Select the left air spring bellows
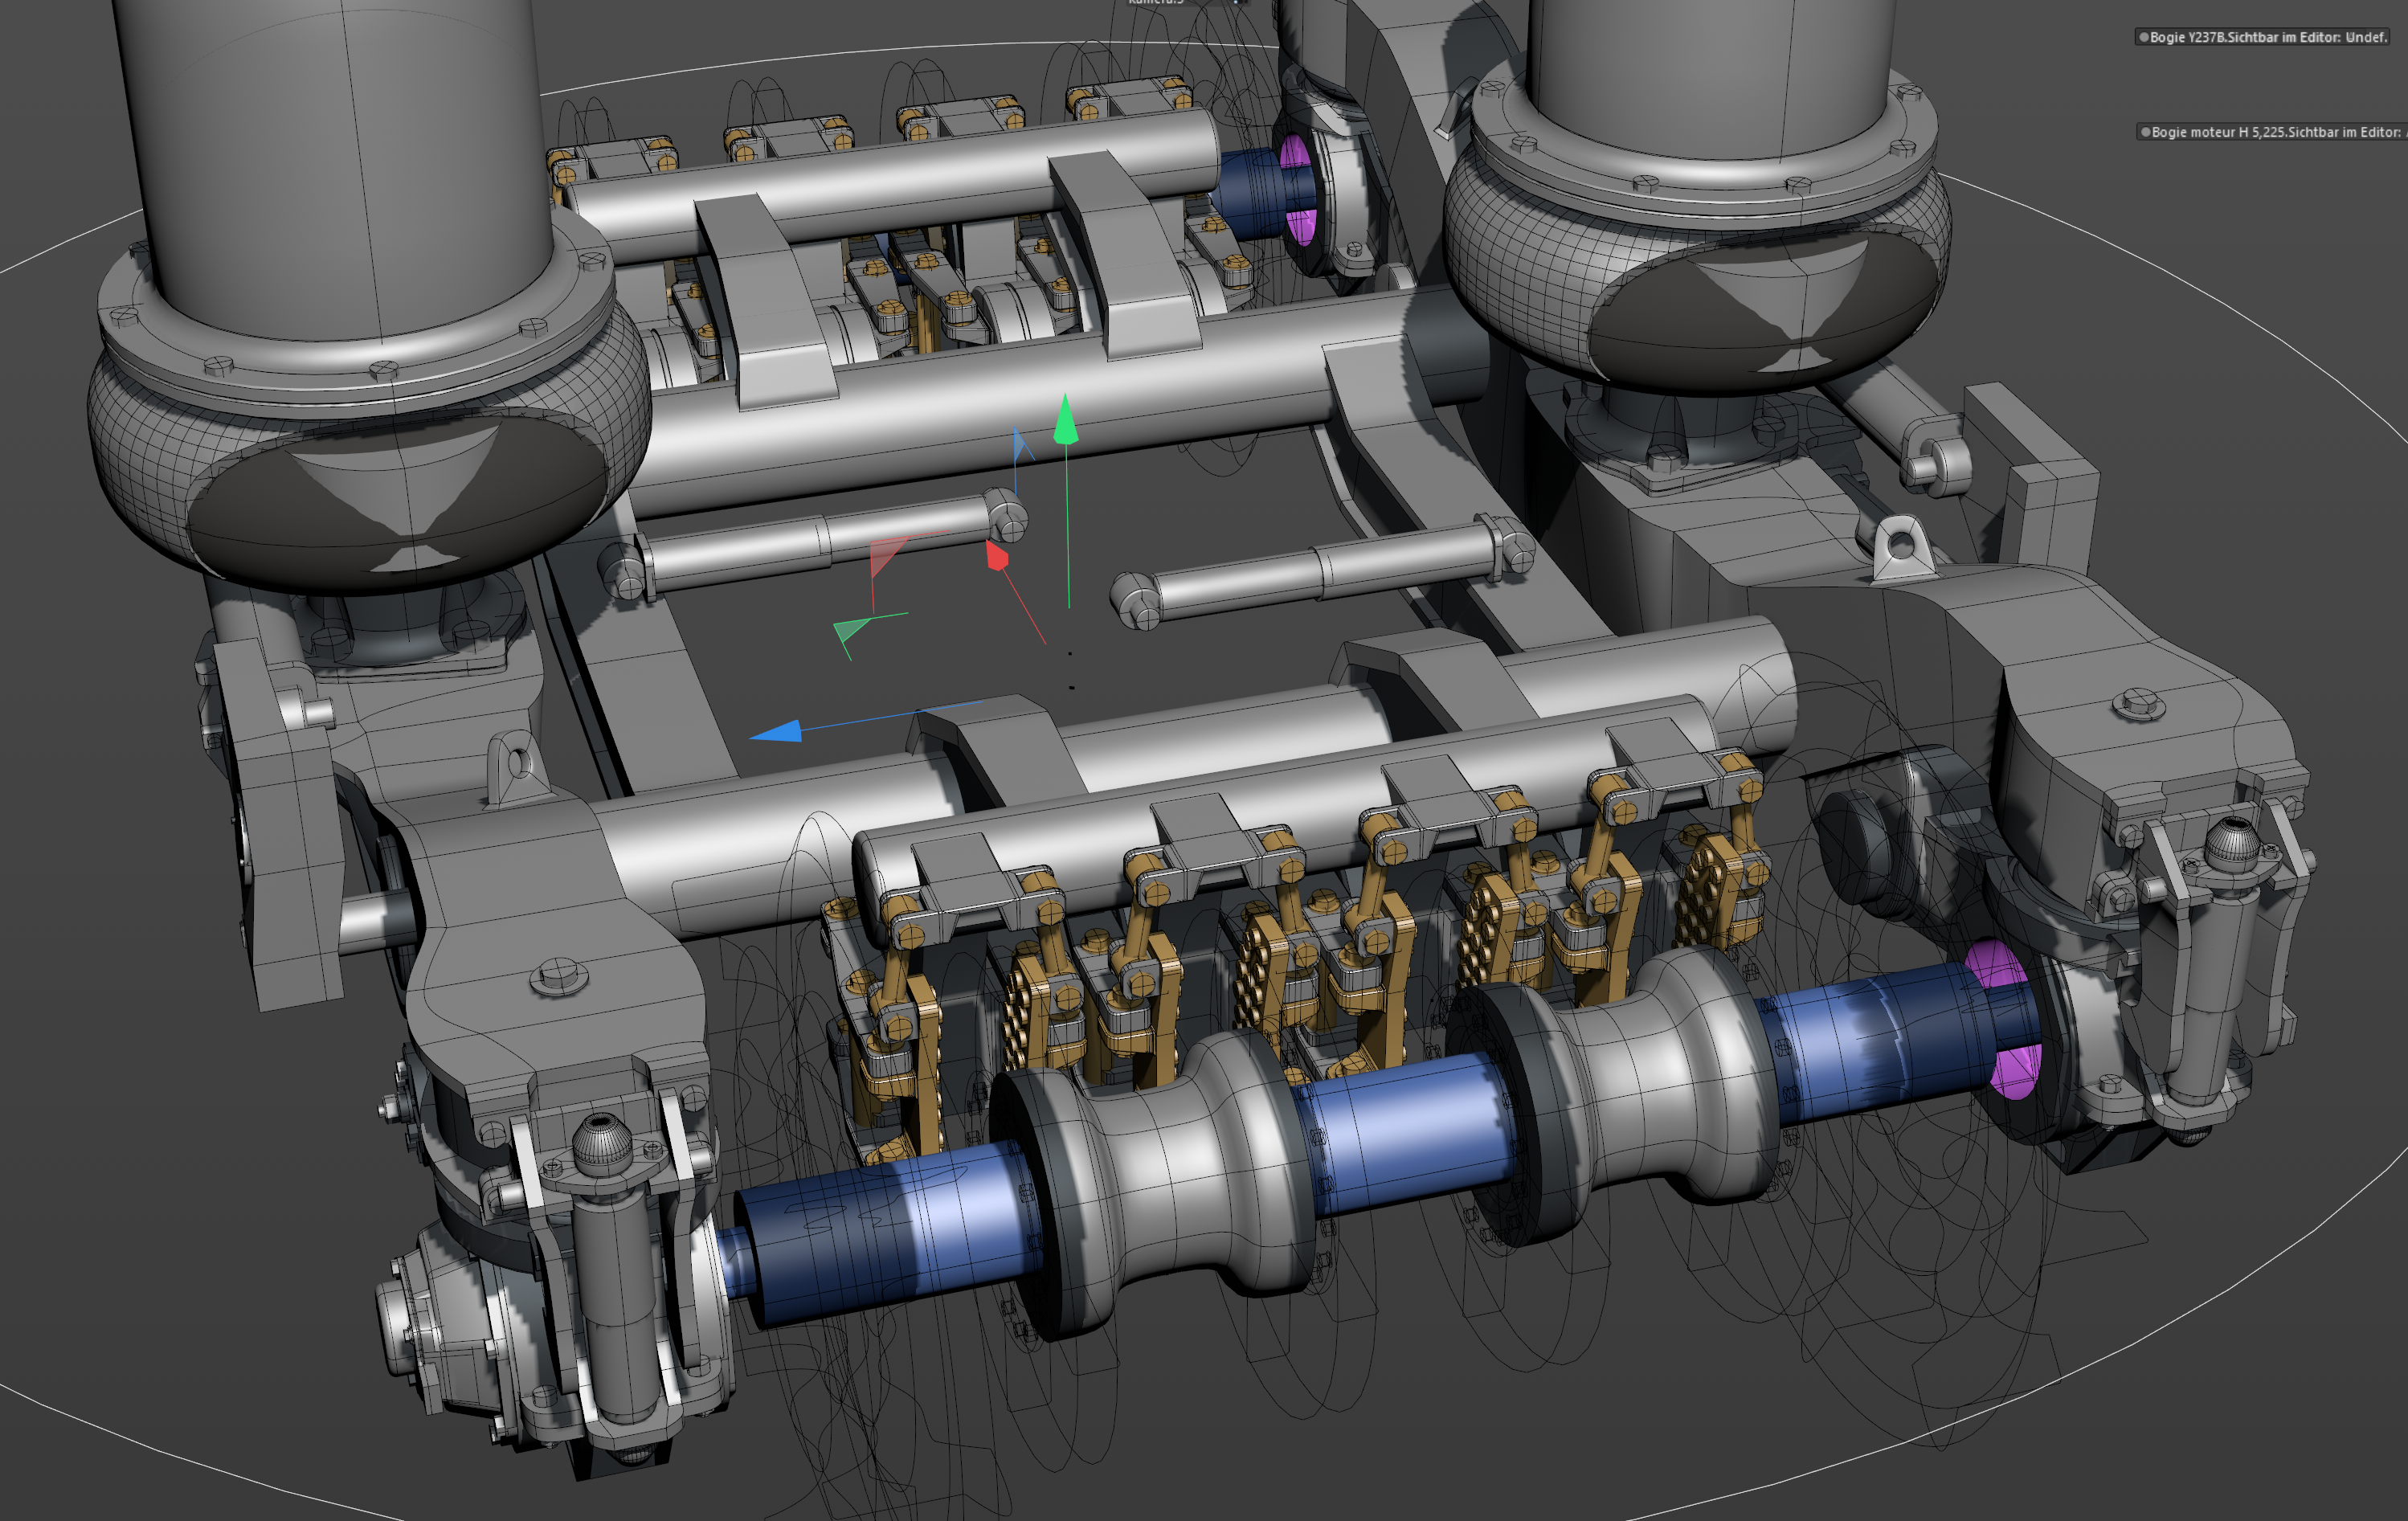Image resolution: width=2408 pixels, height=1521 pixels. click(x=370, y=460)
